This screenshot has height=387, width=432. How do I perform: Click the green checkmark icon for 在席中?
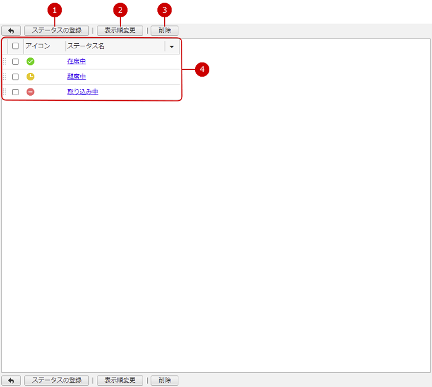(30, 61)
